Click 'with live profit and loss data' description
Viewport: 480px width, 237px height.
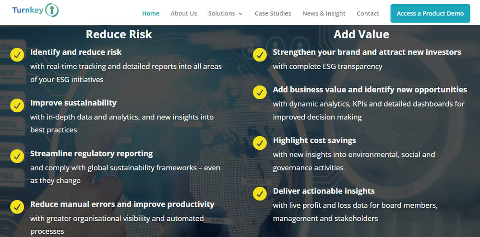click(355, 212)
